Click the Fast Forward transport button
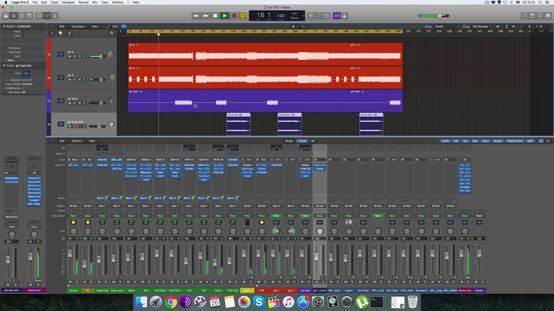 point(206,16)
